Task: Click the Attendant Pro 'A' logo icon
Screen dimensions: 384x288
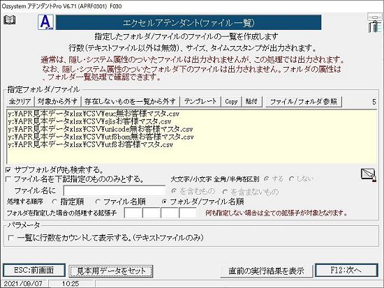Action: [x=46, y=22]
